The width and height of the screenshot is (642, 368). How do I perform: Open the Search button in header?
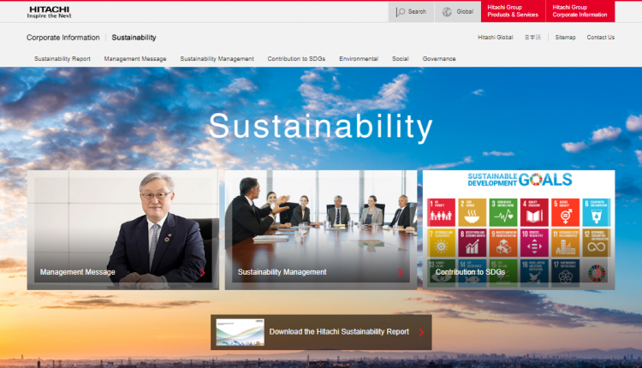411,12
